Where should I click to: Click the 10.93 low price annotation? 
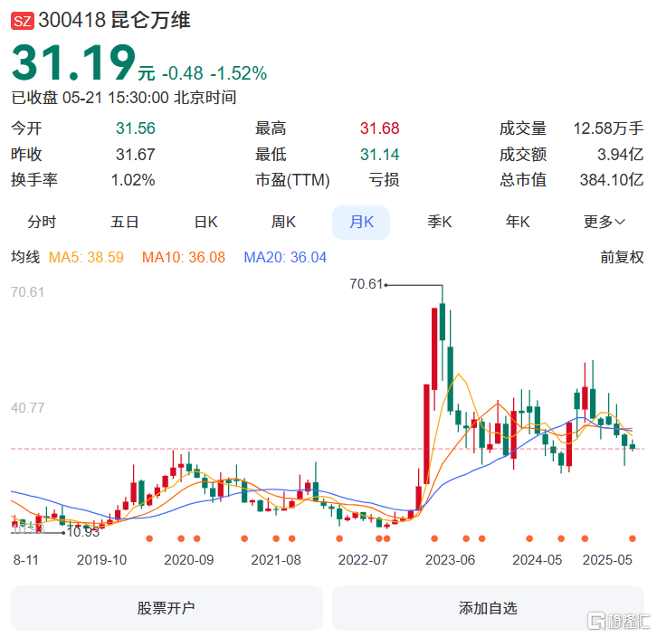83,532
